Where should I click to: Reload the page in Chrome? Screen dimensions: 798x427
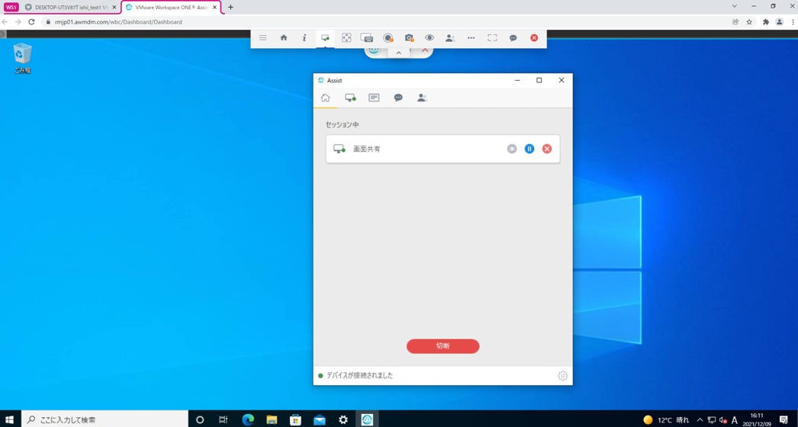(31, 22)
